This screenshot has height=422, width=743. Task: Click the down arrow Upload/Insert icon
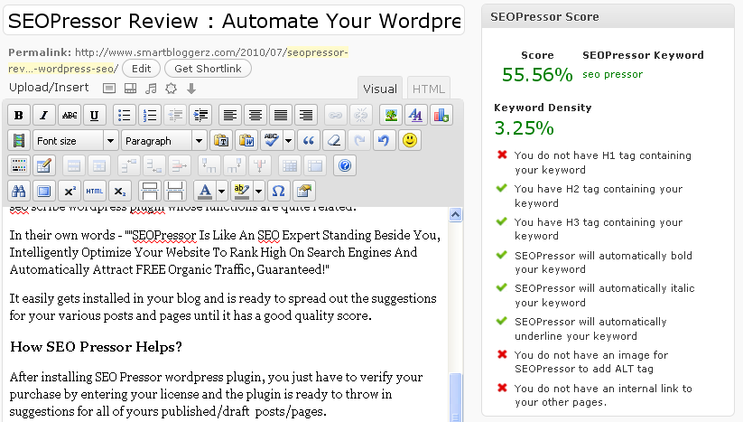191,89
